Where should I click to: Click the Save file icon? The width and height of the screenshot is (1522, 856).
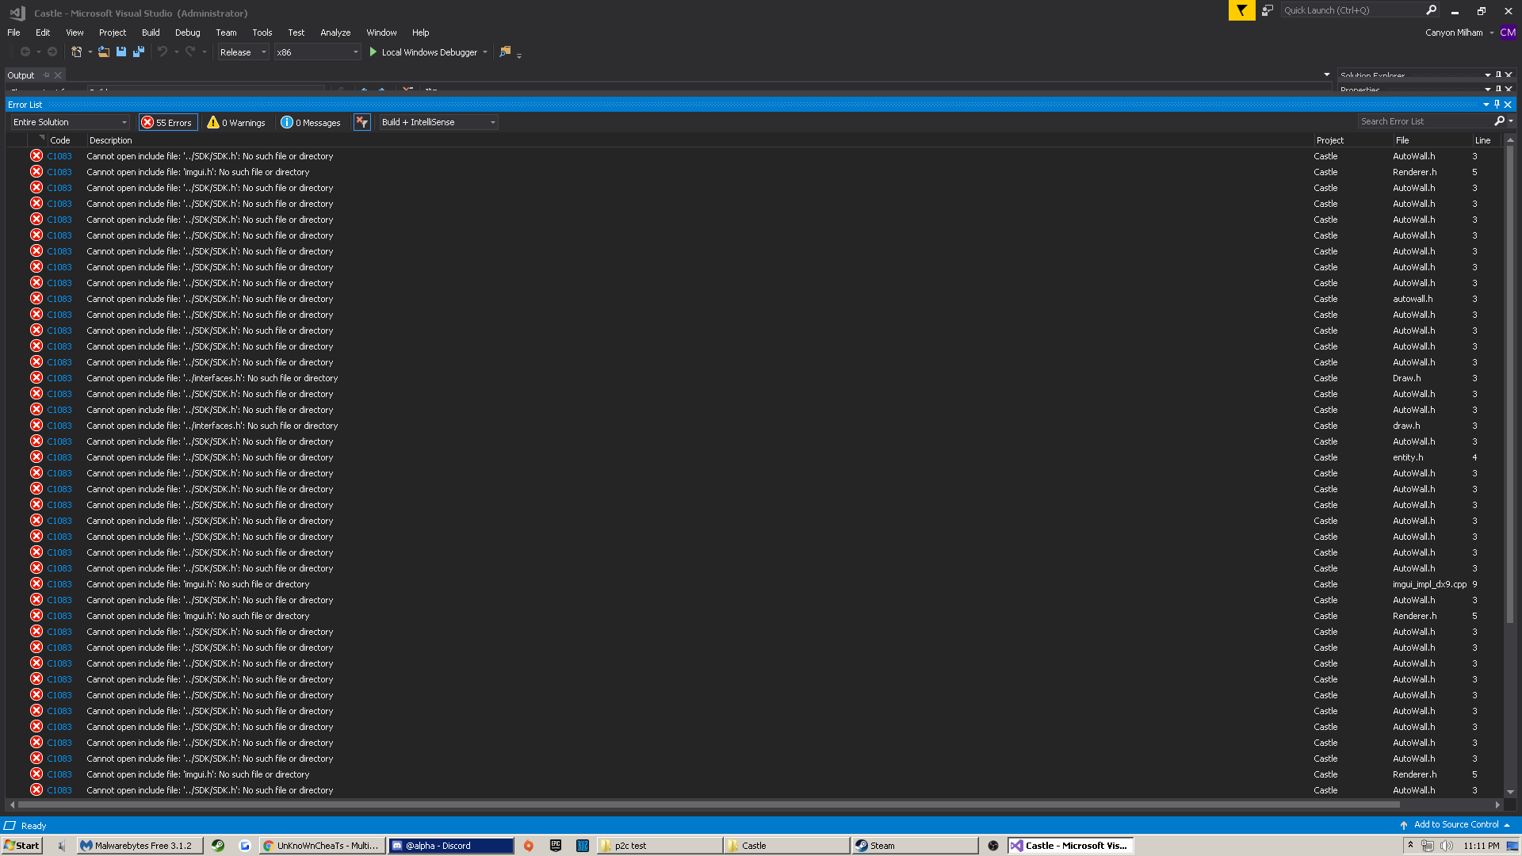121,52
